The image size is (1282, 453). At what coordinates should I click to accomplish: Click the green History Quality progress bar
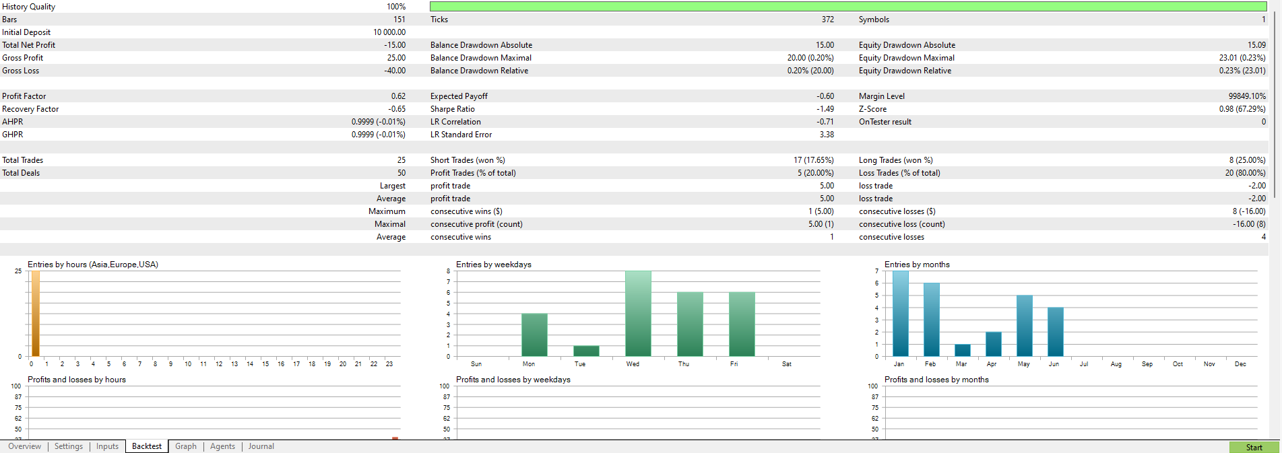pyautogui.click(x=847, y=7)
